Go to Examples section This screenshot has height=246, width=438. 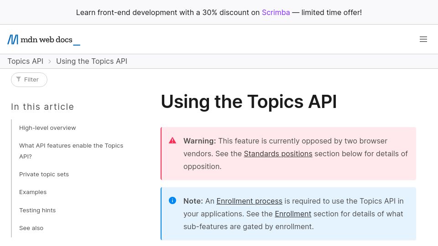click(33, 192)
